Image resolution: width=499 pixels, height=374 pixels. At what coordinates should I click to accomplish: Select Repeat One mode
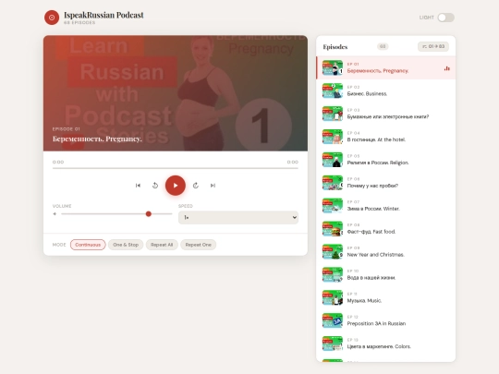pos(199,245)
